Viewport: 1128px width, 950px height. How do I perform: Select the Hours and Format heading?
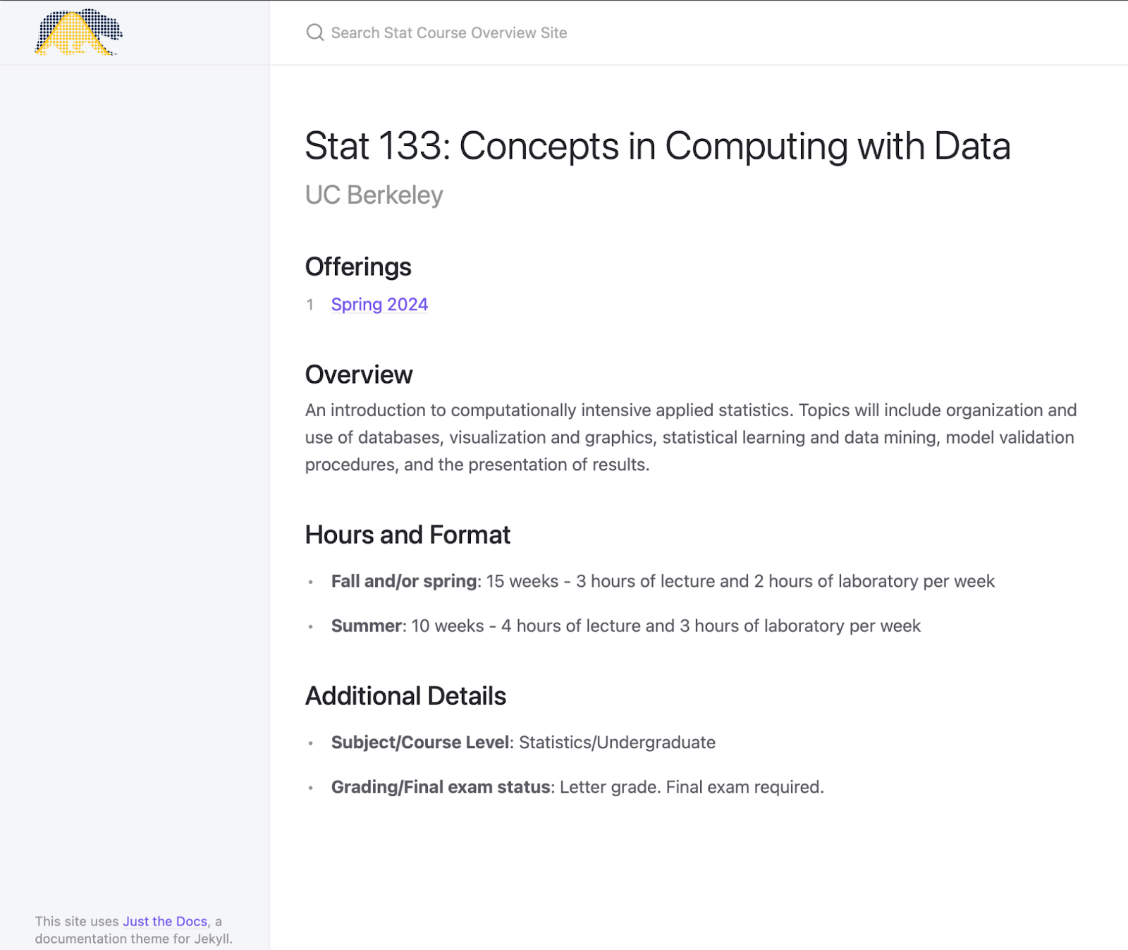pos(407,535)
